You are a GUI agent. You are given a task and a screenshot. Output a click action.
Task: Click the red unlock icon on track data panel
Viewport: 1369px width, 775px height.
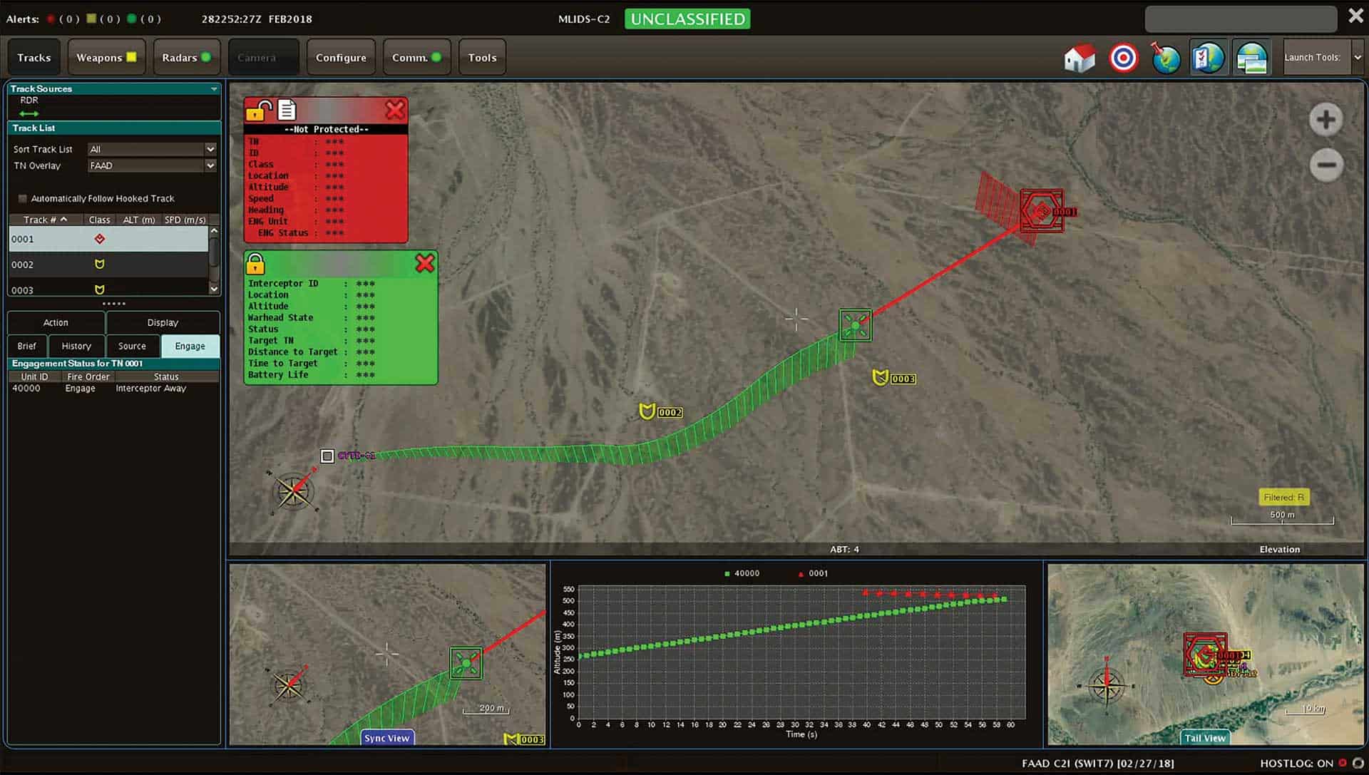[x=257, y=111]
